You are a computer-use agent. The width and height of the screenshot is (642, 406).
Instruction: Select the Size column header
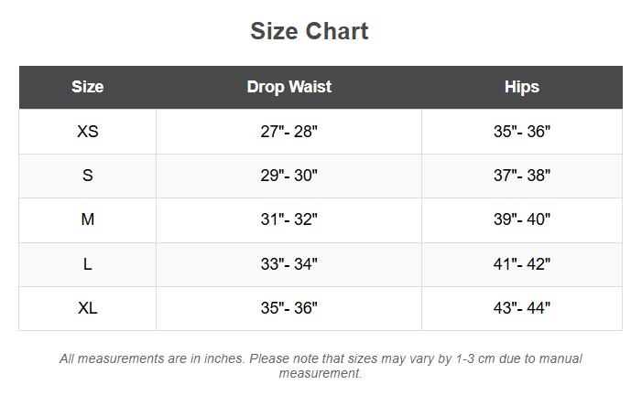coord(88,88)
